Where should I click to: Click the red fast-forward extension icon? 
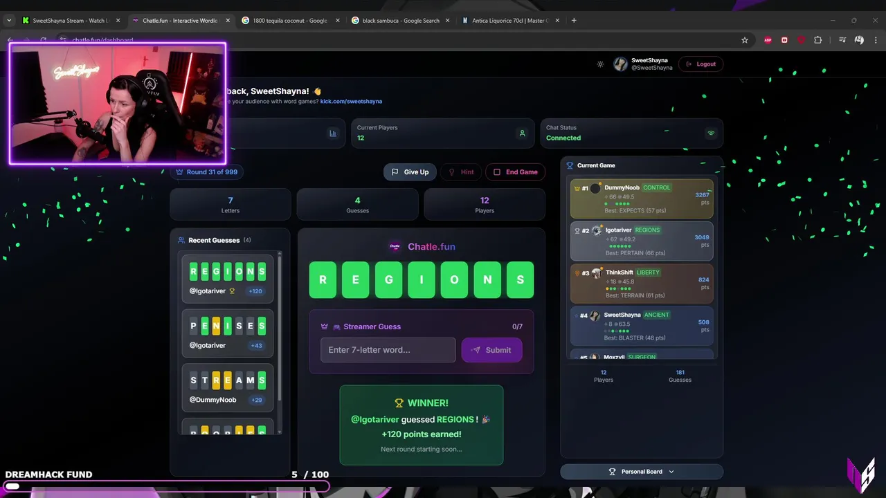tap(784, 40)
